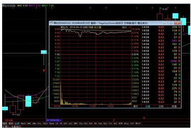Open the 指标 tab in the bottom bar

pos(5,123)
